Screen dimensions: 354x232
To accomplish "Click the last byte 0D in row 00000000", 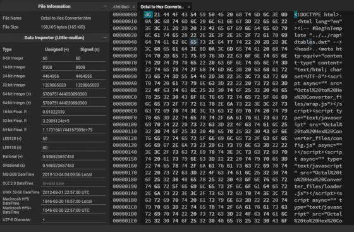I will tap(284, 15).
